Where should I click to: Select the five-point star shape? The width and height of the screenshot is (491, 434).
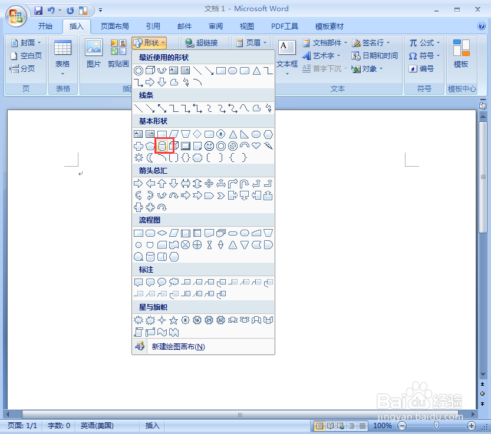(173, 320)
